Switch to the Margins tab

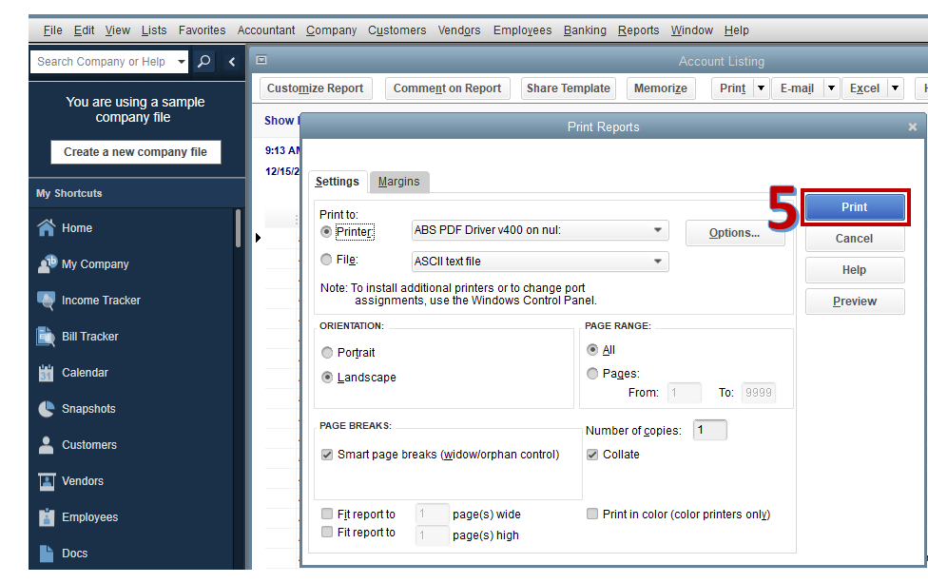[x=399, y=182]
